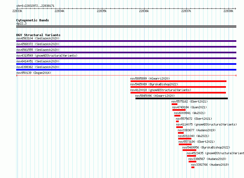The height and width of the screenshot is (178, 244).
Task: Select the black nsv5845096 variant bar
Action: point(181,98)
